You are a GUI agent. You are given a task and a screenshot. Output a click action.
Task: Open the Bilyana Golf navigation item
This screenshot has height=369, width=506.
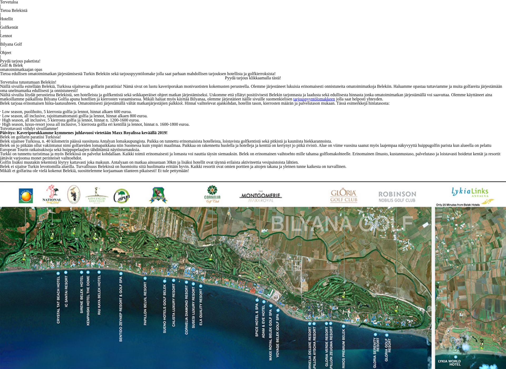click(x=11, y=44)
